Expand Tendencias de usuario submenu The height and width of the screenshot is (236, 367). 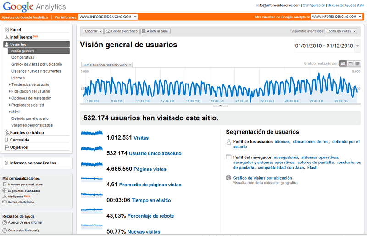pos(10,84)
